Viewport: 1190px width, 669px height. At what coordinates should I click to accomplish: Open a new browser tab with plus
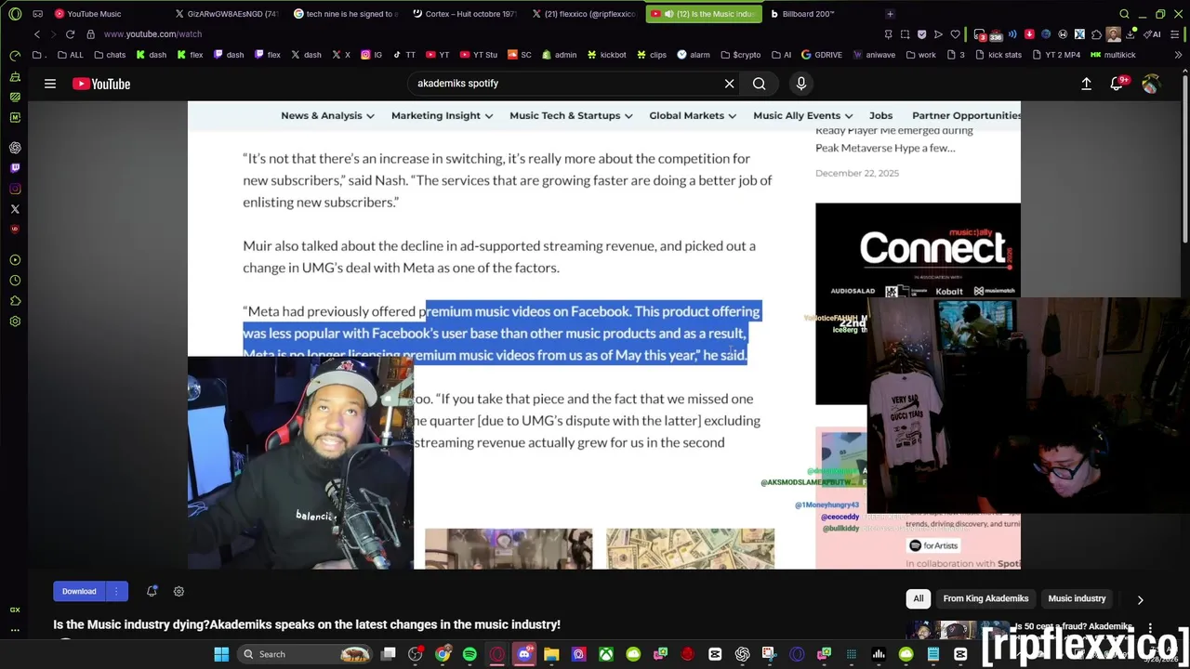click(890, 14)
